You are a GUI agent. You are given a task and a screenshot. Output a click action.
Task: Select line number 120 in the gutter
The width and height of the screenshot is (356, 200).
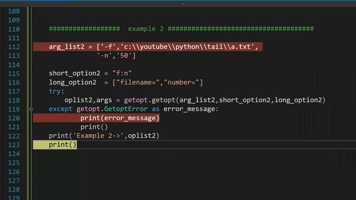14,118
